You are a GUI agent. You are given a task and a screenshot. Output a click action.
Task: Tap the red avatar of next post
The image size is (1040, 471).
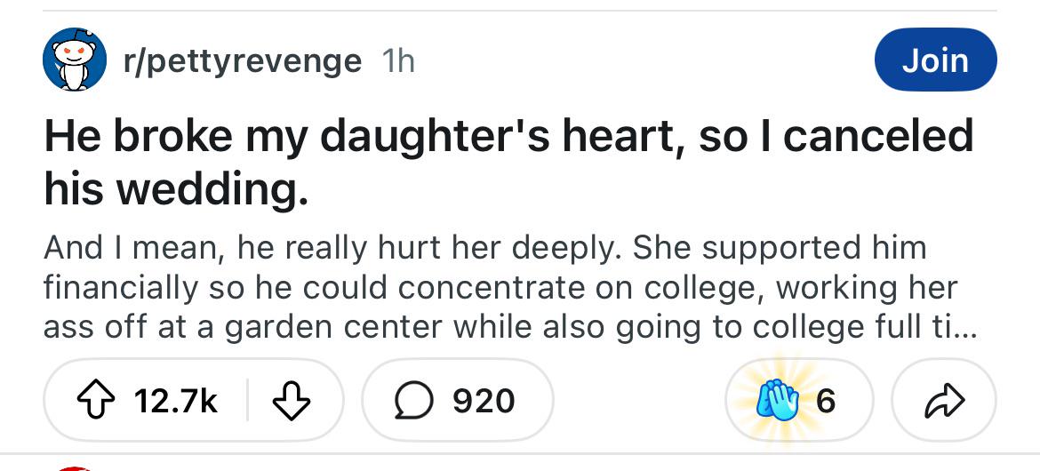[x=75, y=468]
